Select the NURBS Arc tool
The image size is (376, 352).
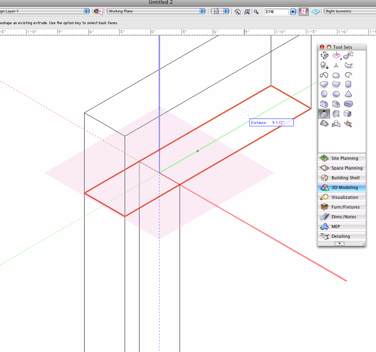pyautogui.click(x=348, y=75)
